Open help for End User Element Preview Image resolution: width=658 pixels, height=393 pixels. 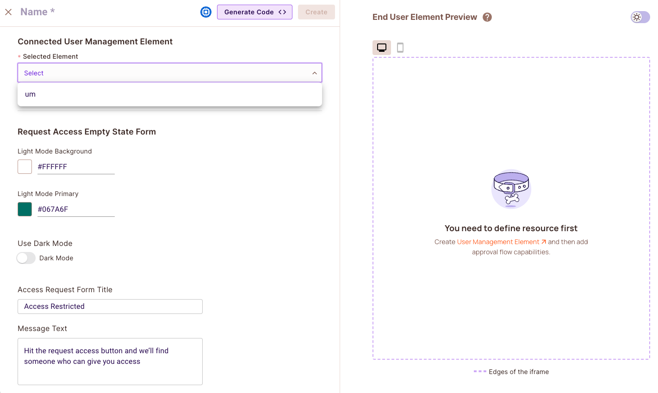pyautogui.click(x=487, y=17)
